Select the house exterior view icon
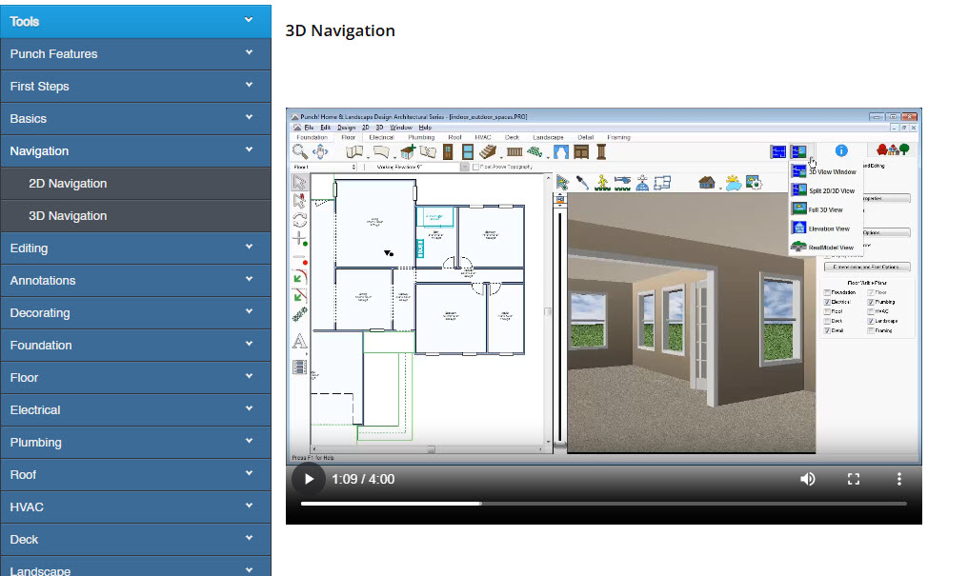Screen dimensions: 968x576 (x=706, y=182)
